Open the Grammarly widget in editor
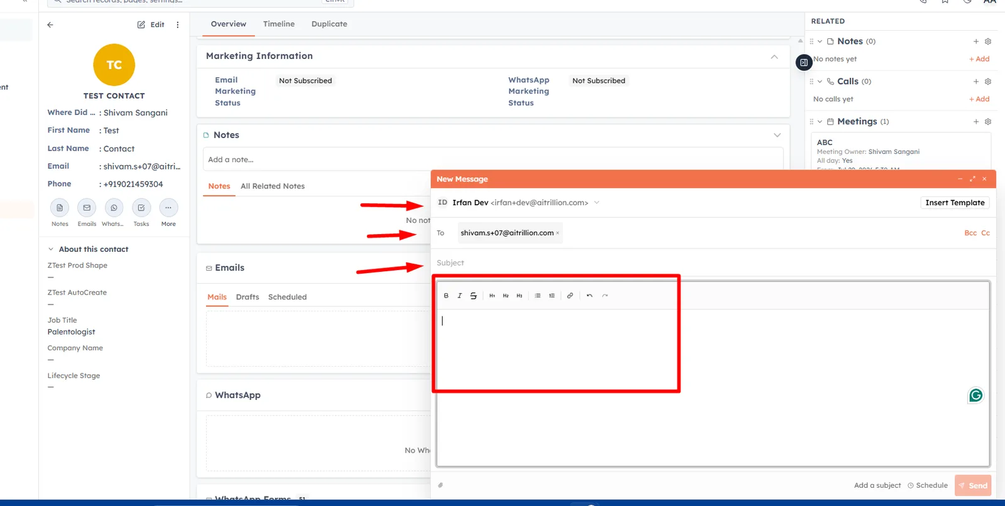The height and width of the screenshot is (506, 1005). click(975, 395)
